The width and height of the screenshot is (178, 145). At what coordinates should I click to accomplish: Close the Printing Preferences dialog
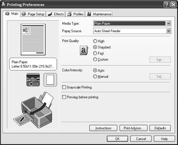(x=173, y=5)
